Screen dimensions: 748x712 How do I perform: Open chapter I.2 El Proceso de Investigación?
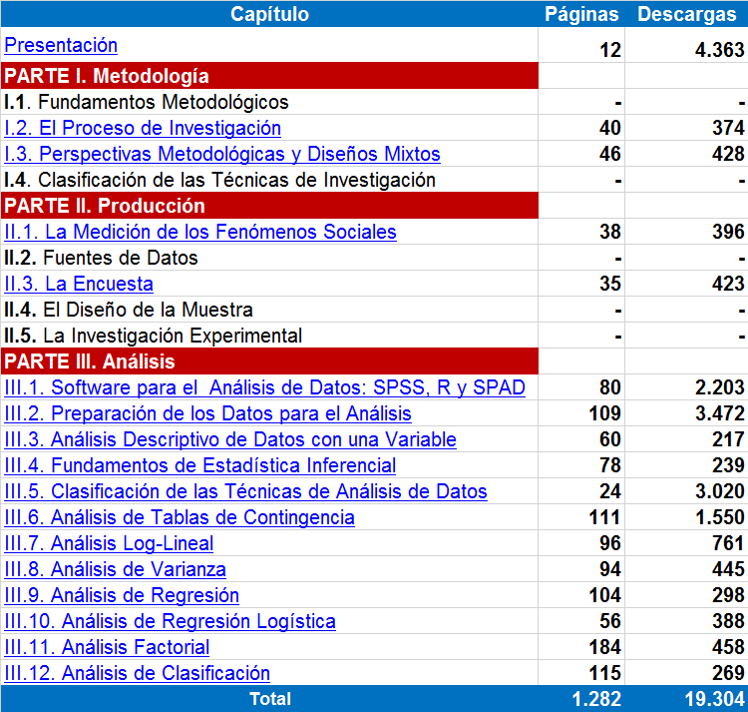pyautogui.click(x=143, y=128)
